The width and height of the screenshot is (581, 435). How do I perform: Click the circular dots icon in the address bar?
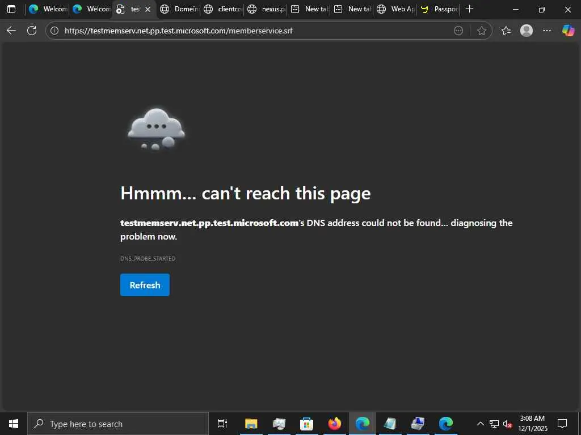[458, 31]
